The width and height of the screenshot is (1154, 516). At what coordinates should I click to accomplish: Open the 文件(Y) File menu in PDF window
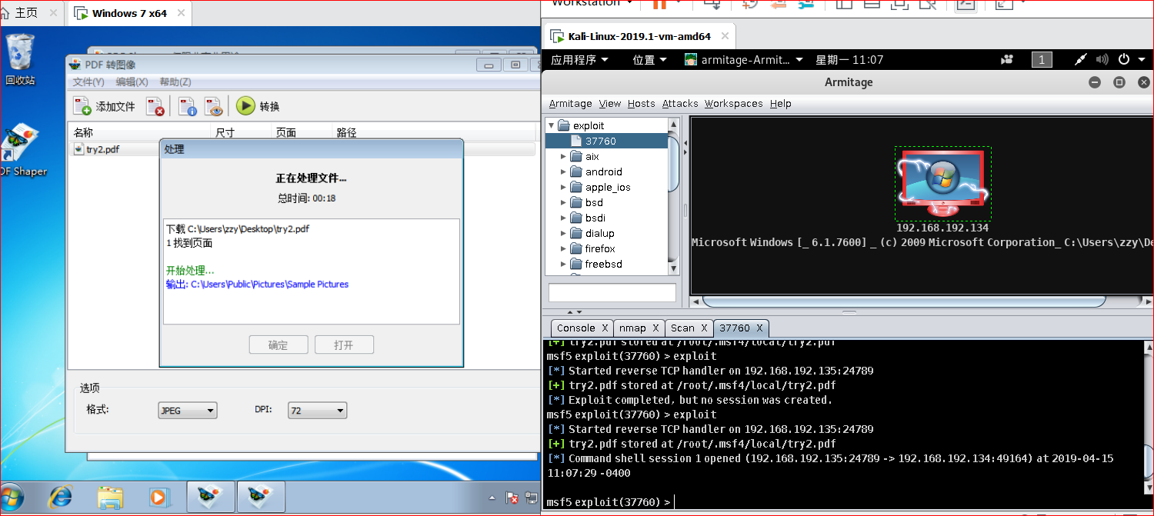[88, 82]
